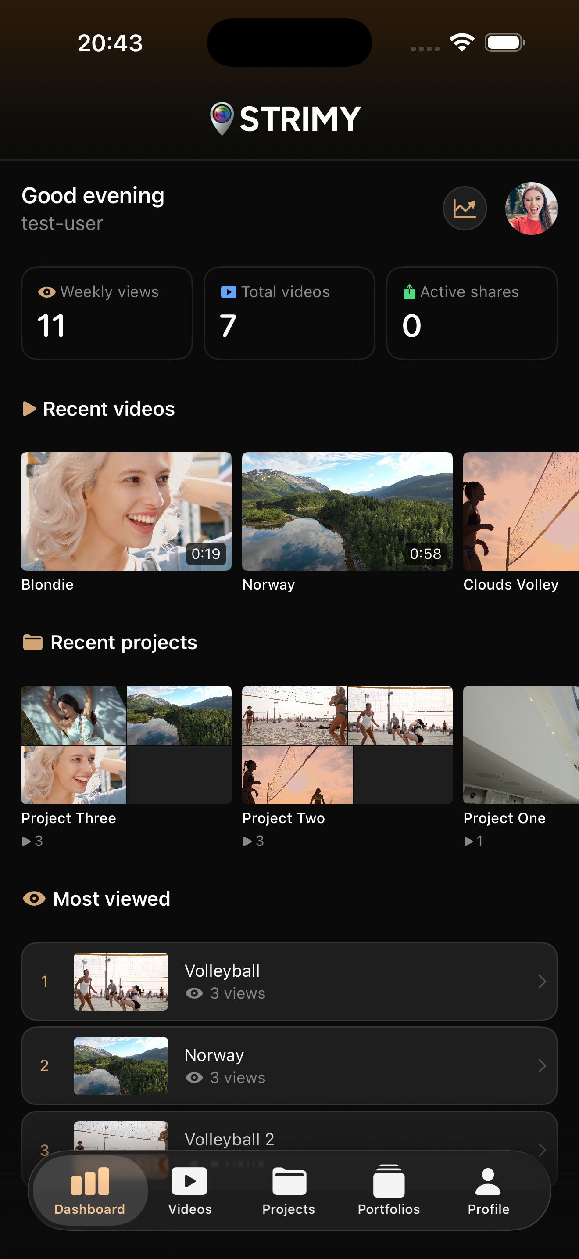
Task: Open the Active shares card
Action: [472, 313]
